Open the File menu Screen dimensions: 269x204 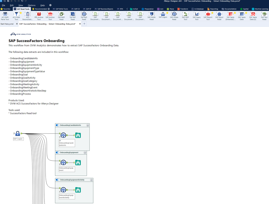pyautogui.click(x=3, y=5)
